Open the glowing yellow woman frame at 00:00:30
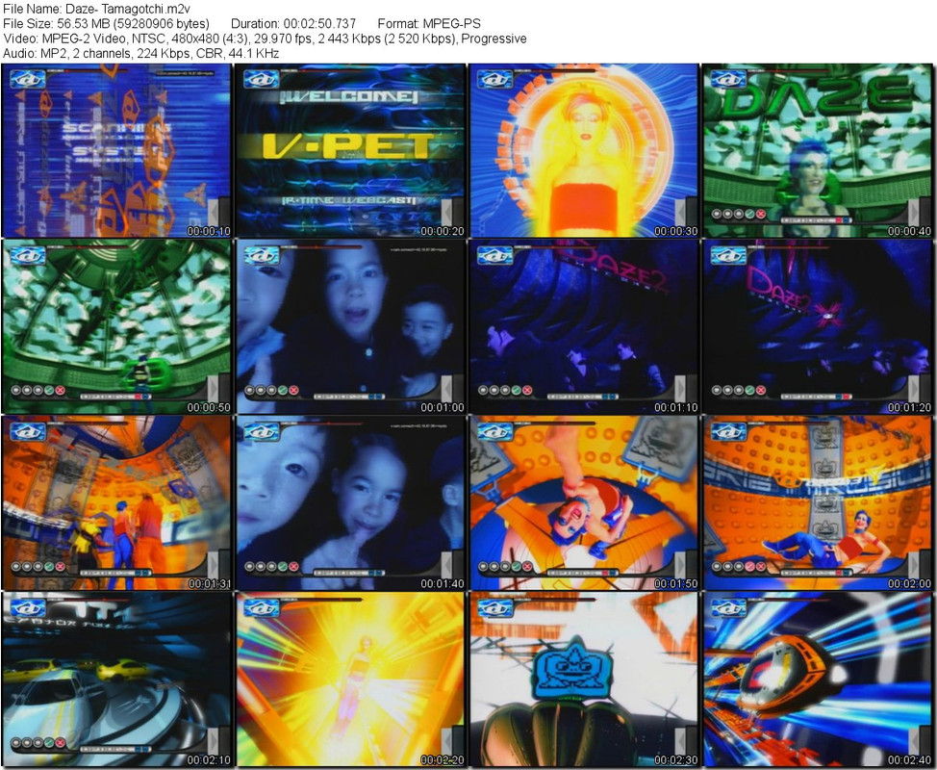Screen dimensions: 937x770 [x=584, y=151]
